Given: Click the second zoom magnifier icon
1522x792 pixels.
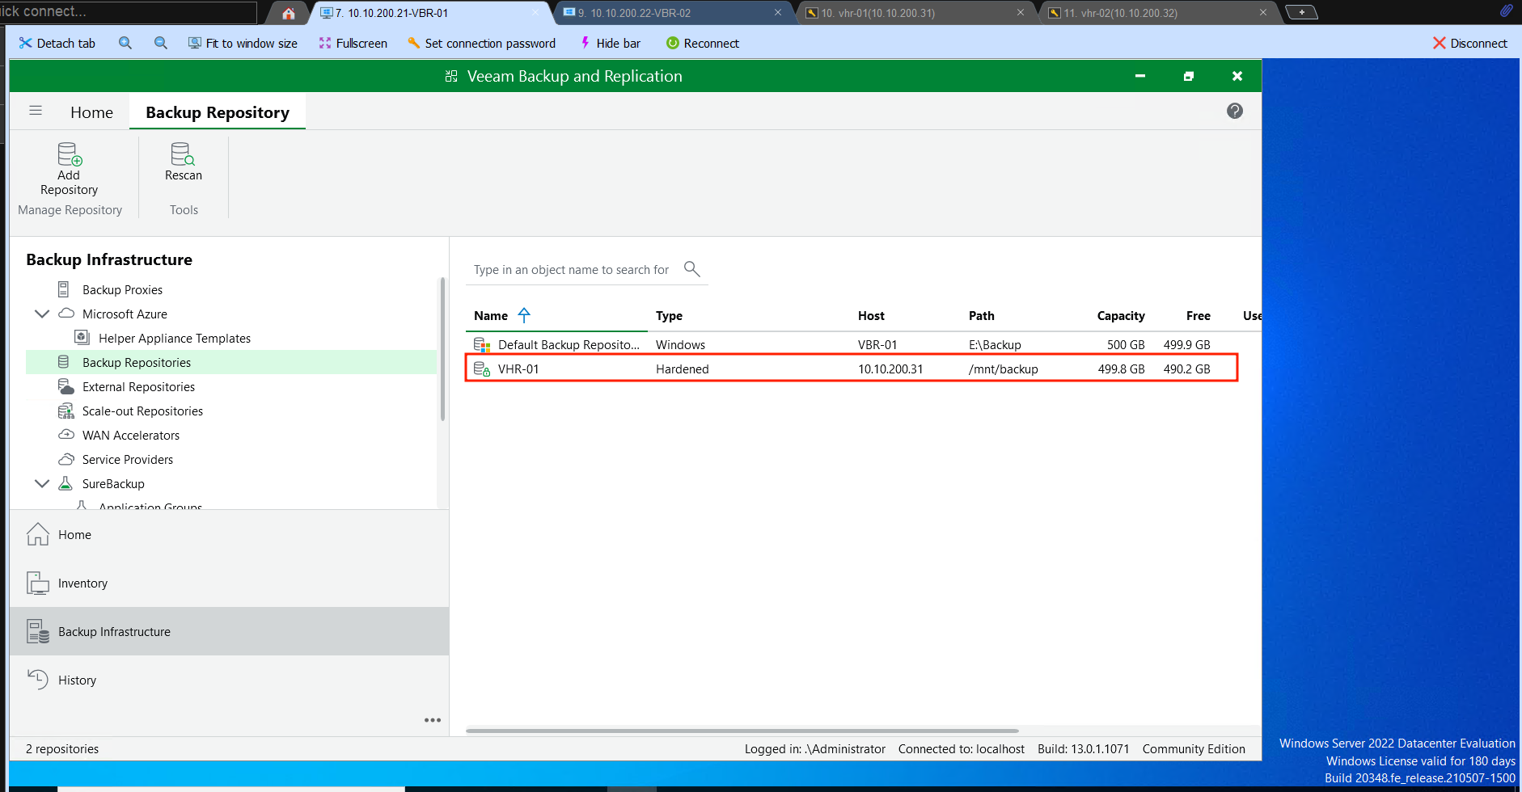Looking at the screenshot, I should tap(161, 43).
